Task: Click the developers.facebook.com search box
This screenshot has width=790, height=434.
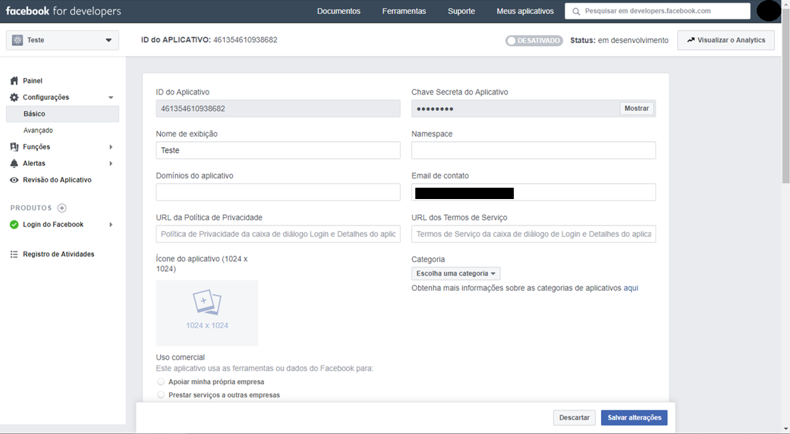Action: (658, 11)
